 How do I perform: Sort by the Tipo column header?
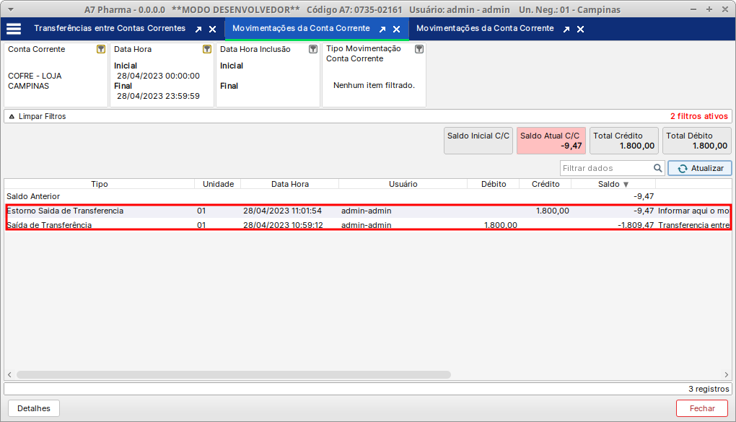(x=100, y=184)
